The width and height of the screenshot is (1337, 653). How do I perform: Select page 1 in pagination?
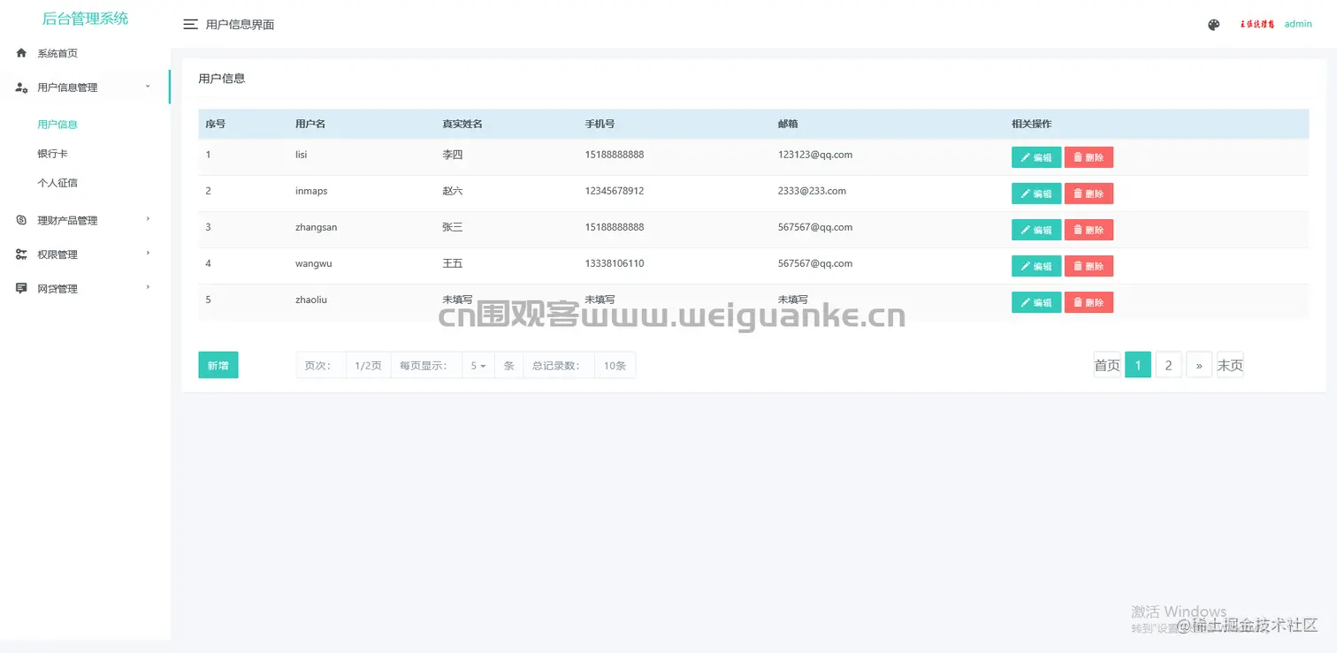point(1138,365)
